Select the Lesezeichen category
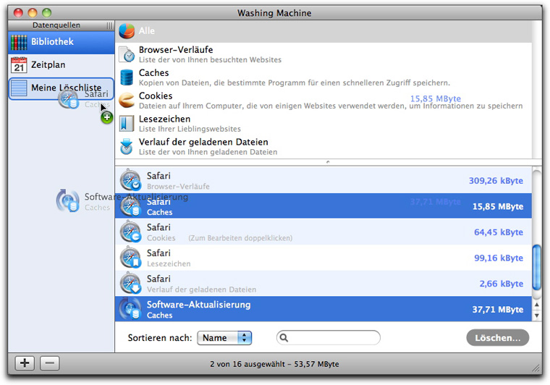 pyautogui.click(x=323, y=124)
